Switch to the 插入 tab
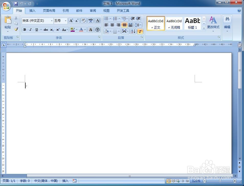 [32, 10]
